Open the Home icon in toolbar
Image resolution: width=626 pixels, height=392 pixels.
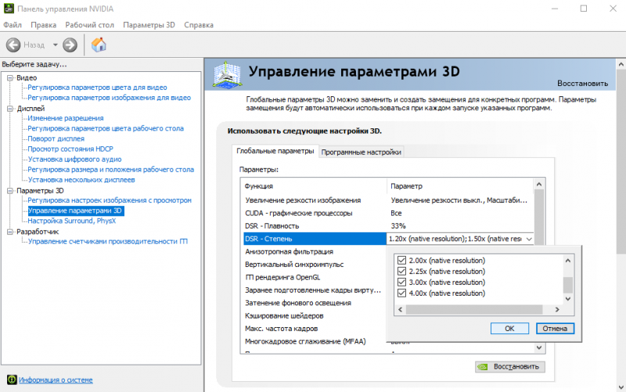coord(99,45)
